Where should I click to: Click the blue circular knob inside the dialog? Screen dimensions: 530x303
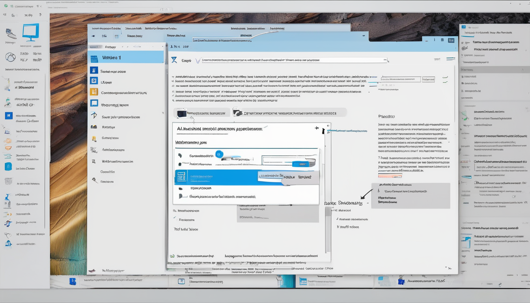tap(219, 154)
